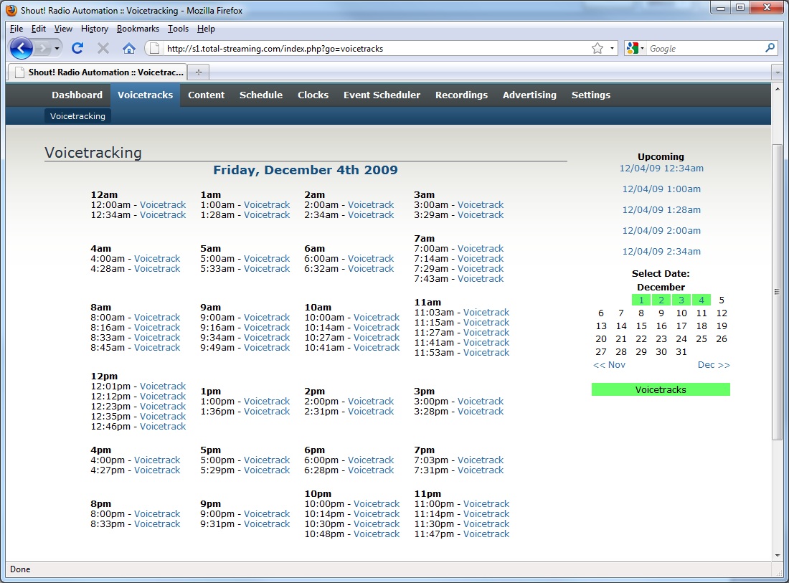Viewport: 789px width, 583px height.
Task: Open the 12:00am Voicetrack link
Action: pyautogui.click(x=163, y=204)
